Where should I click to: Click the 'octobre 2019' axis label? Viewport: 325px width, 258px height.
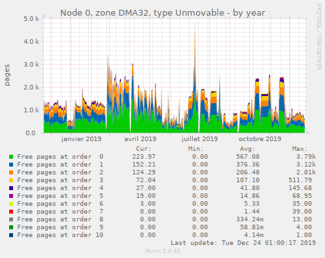tap(260, 139)
